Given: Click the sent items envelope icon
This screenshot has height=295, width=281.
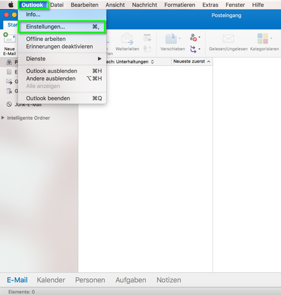Looking at the screenshot, I should (9, 82).
